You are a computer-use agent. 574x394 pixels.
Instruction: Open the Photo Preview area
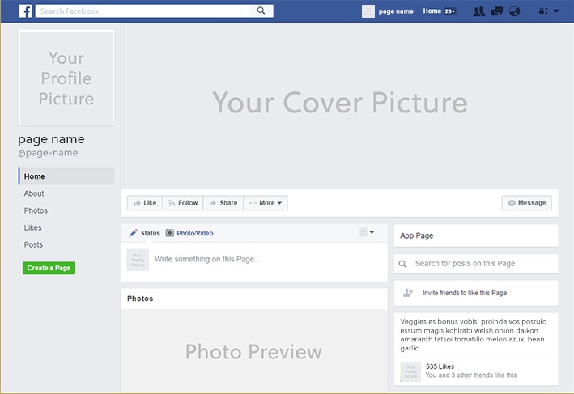[x=253, y=351]
